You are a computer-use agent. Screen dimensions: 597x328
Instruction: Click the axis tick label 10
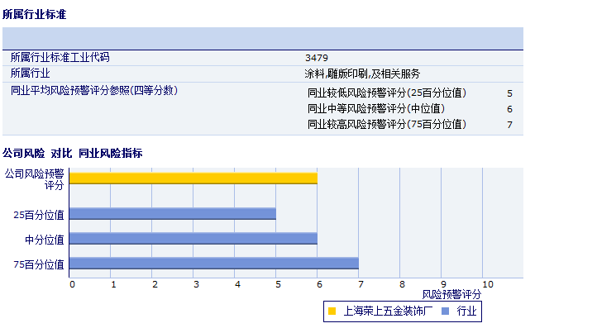(x=488, y=284)
